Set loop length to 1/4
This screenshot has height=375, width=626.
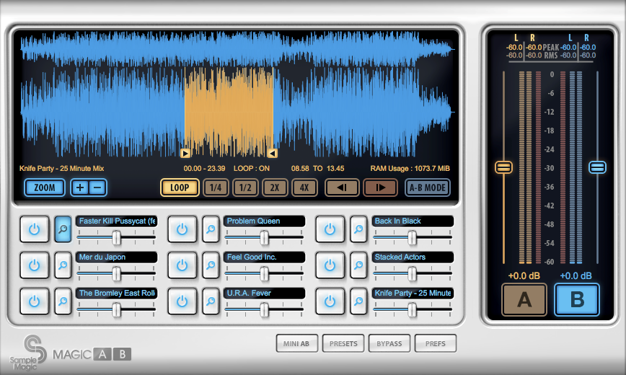point(216,187)
